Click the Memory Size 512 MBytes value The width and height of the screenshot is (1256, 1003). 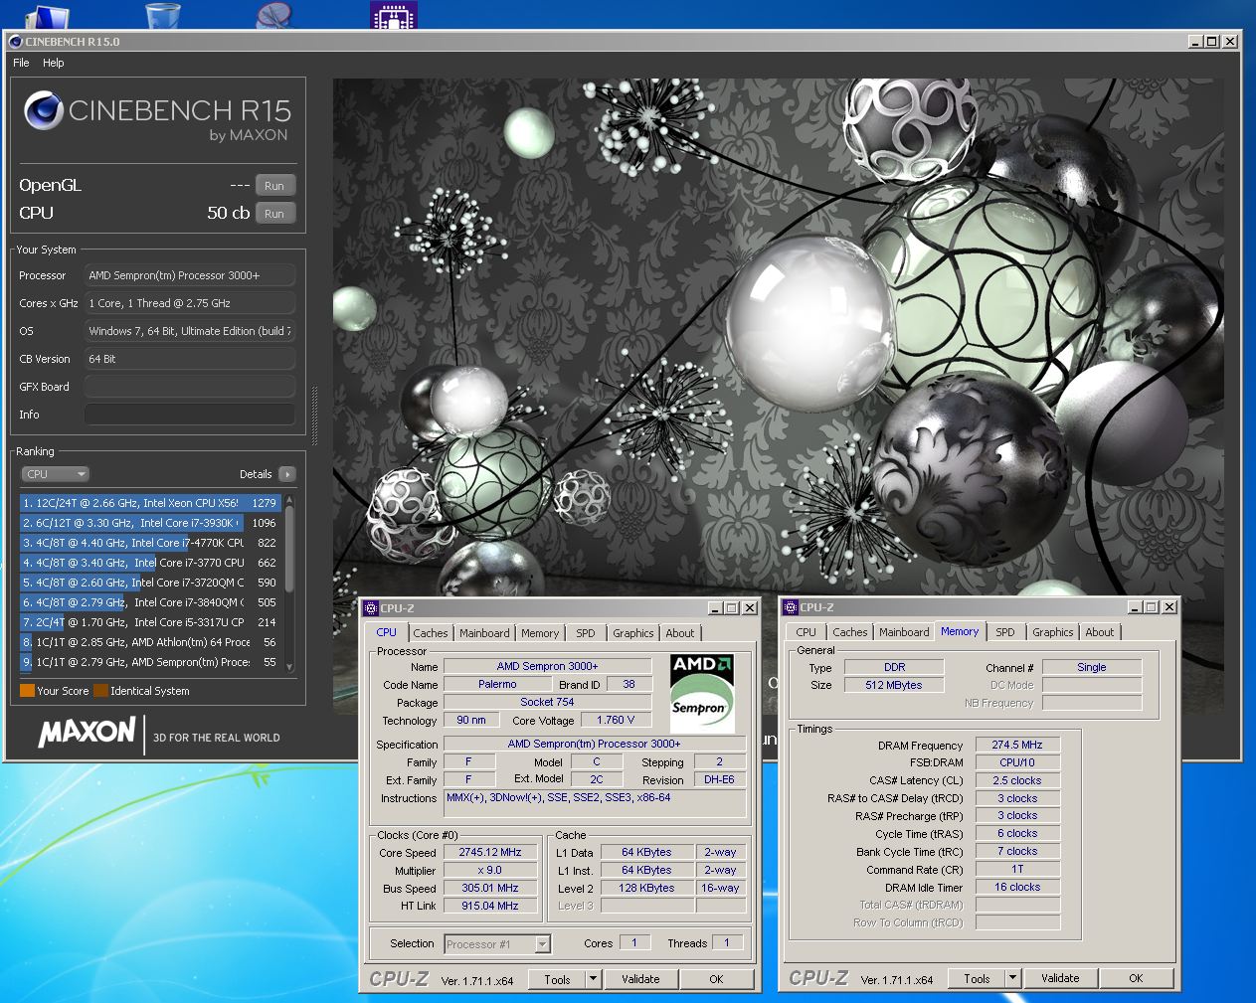tap(894, 685)
